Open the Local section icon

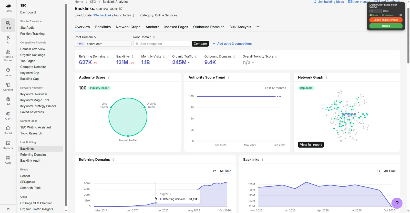tap(8, 70)
